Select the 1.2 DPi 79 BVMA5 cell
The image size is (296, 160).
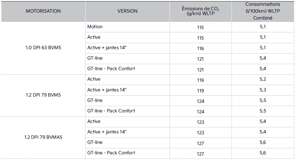click(43, 137)
